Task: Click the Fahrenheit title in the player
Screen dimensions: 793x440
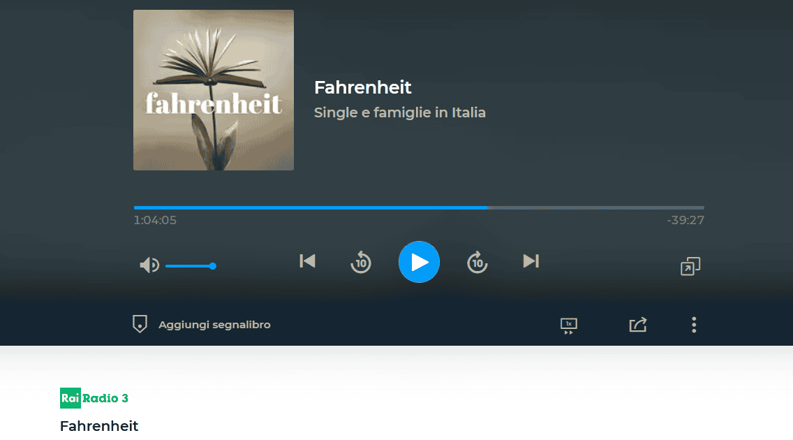Action: [x=362, y=87]
